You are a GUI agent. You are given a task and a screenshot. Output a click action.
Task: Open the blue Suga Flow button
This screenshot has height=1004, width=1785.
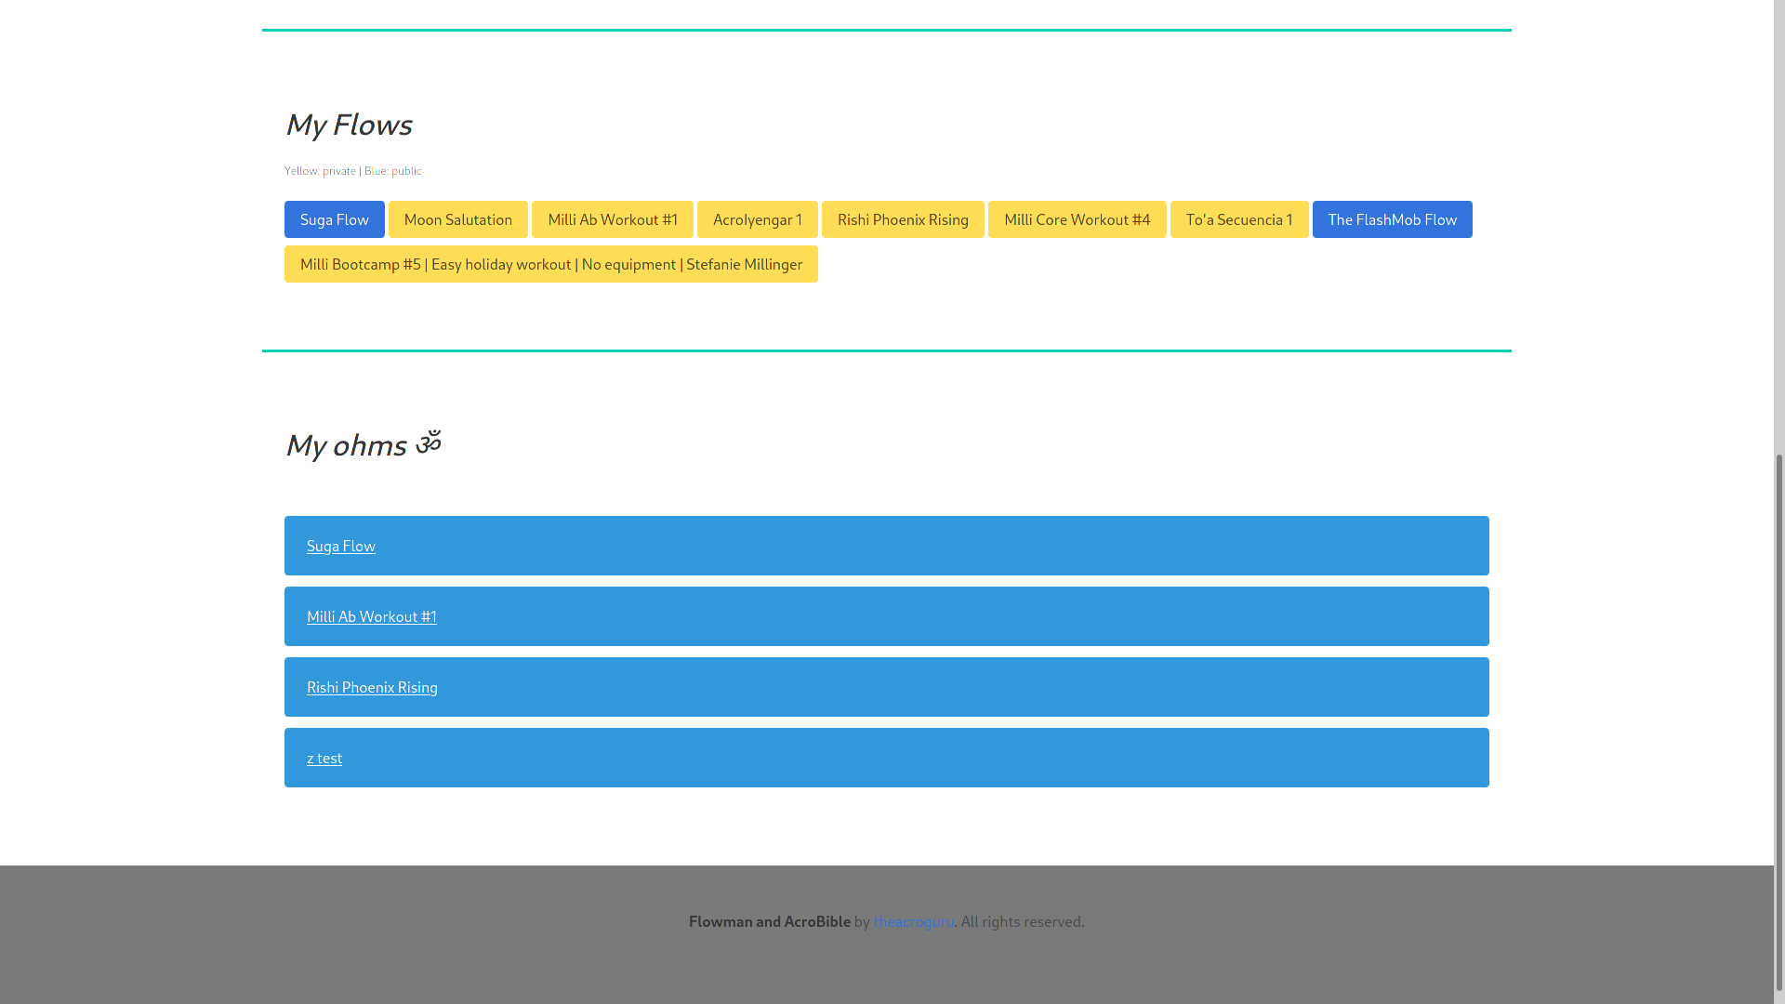tap(334, 219)
